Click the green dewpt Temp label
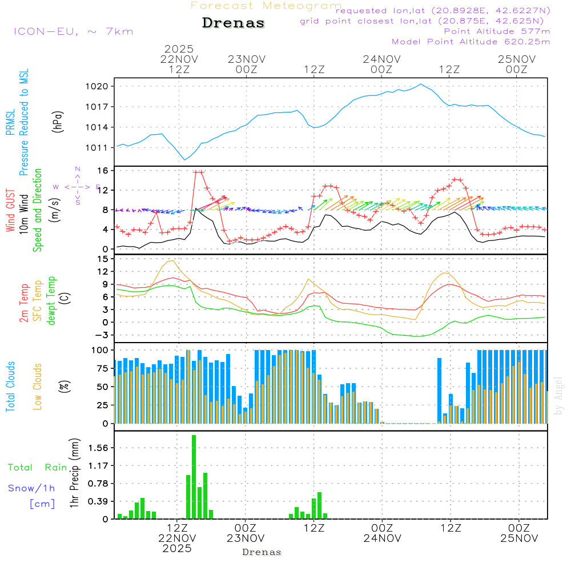The height and width of the screenshot is (571, 571). (x=51, y=300)
